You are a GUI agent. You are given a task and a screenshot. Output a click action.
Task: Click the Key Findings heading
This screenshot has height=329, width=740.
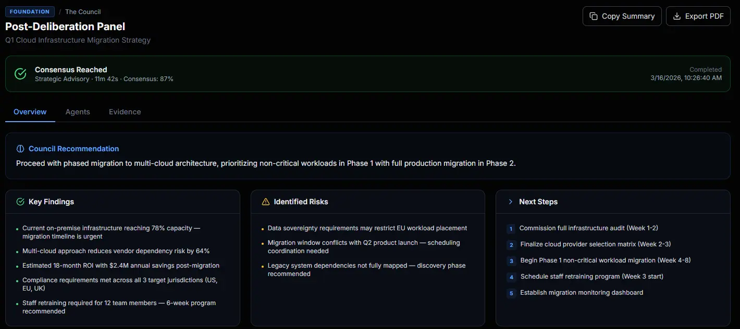(x=51, y=202)
